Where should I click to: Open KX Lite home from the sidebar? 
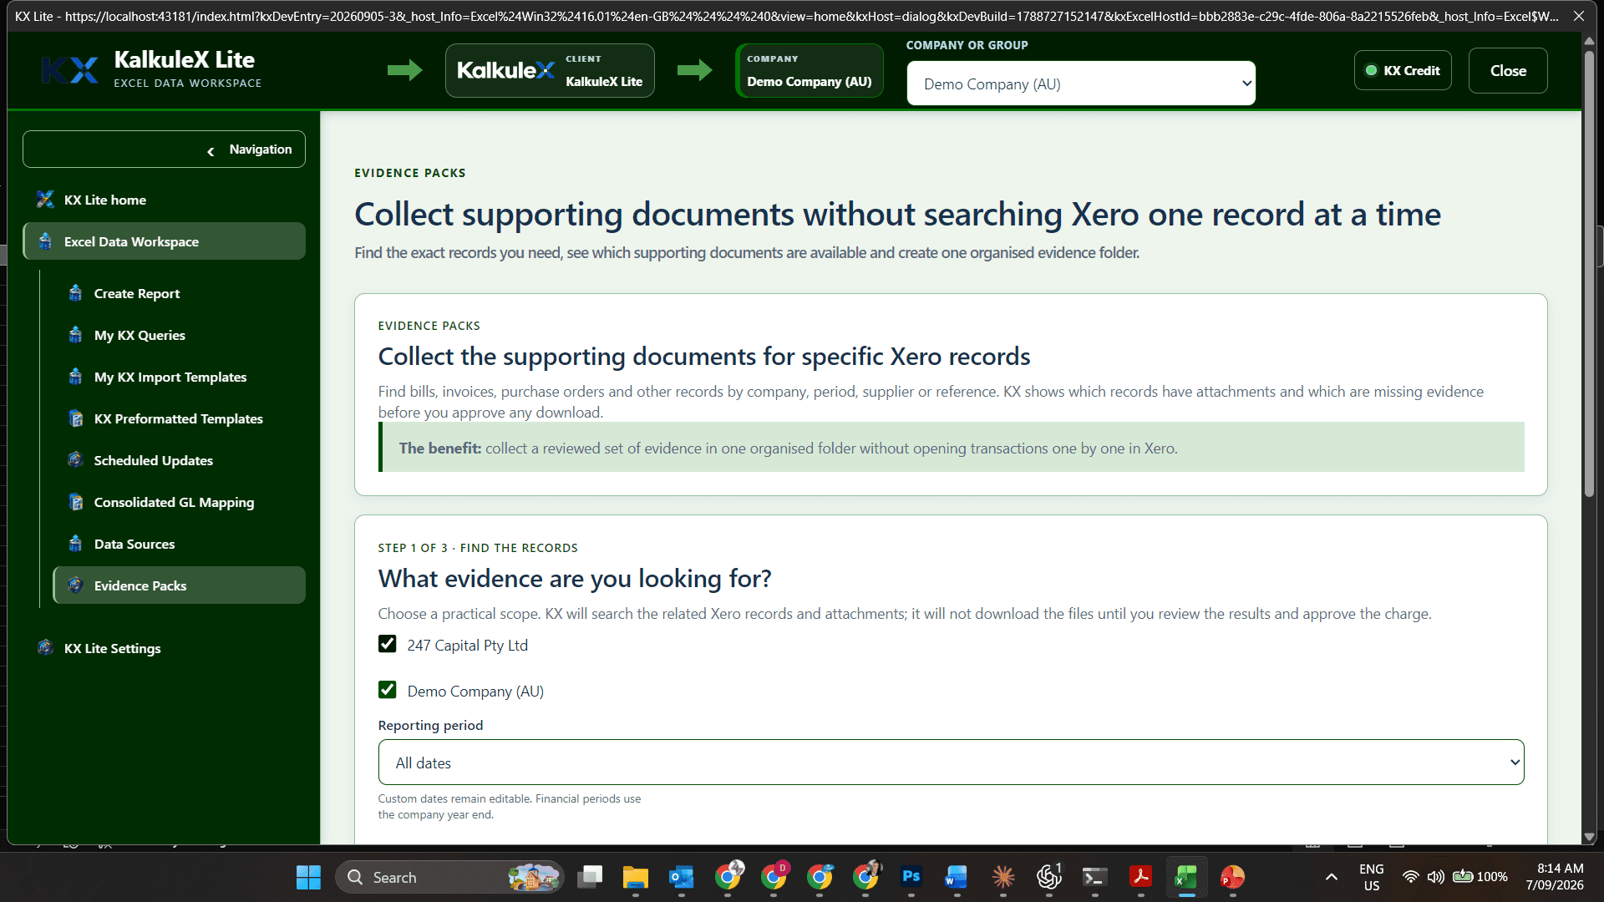(104, 200)
